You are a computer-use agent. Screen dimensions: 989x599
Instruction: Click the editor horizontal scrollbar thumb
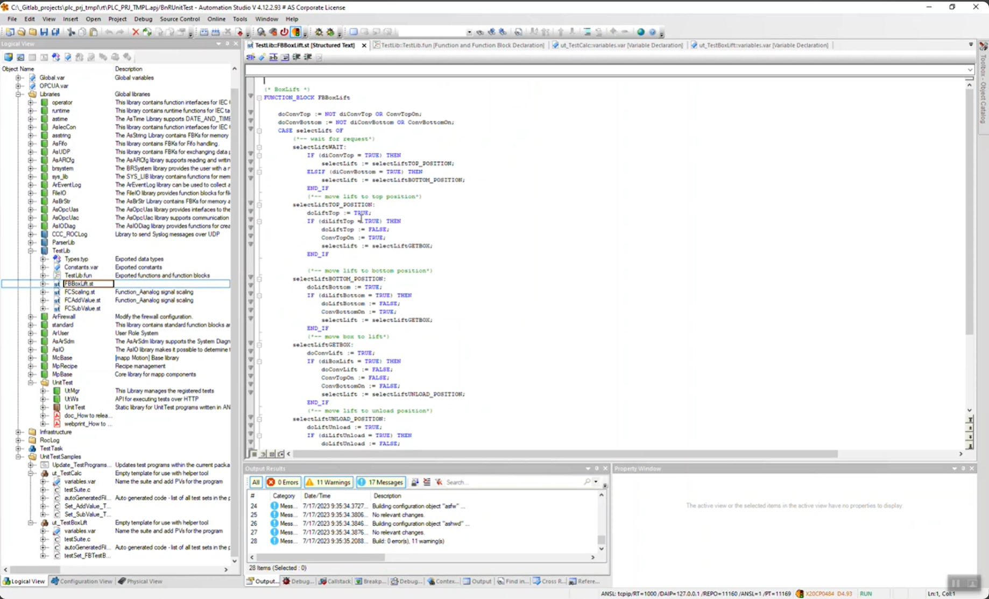coord(565,454)
